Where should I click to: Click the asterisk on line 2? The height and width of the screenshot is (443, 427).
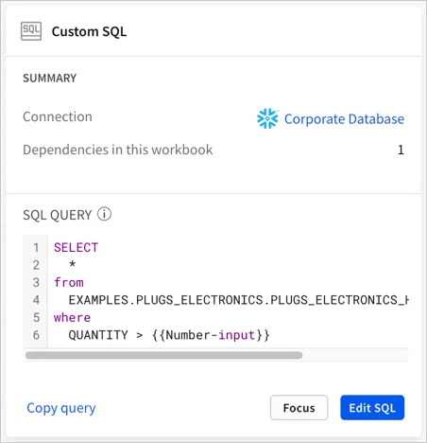point(73,264)
